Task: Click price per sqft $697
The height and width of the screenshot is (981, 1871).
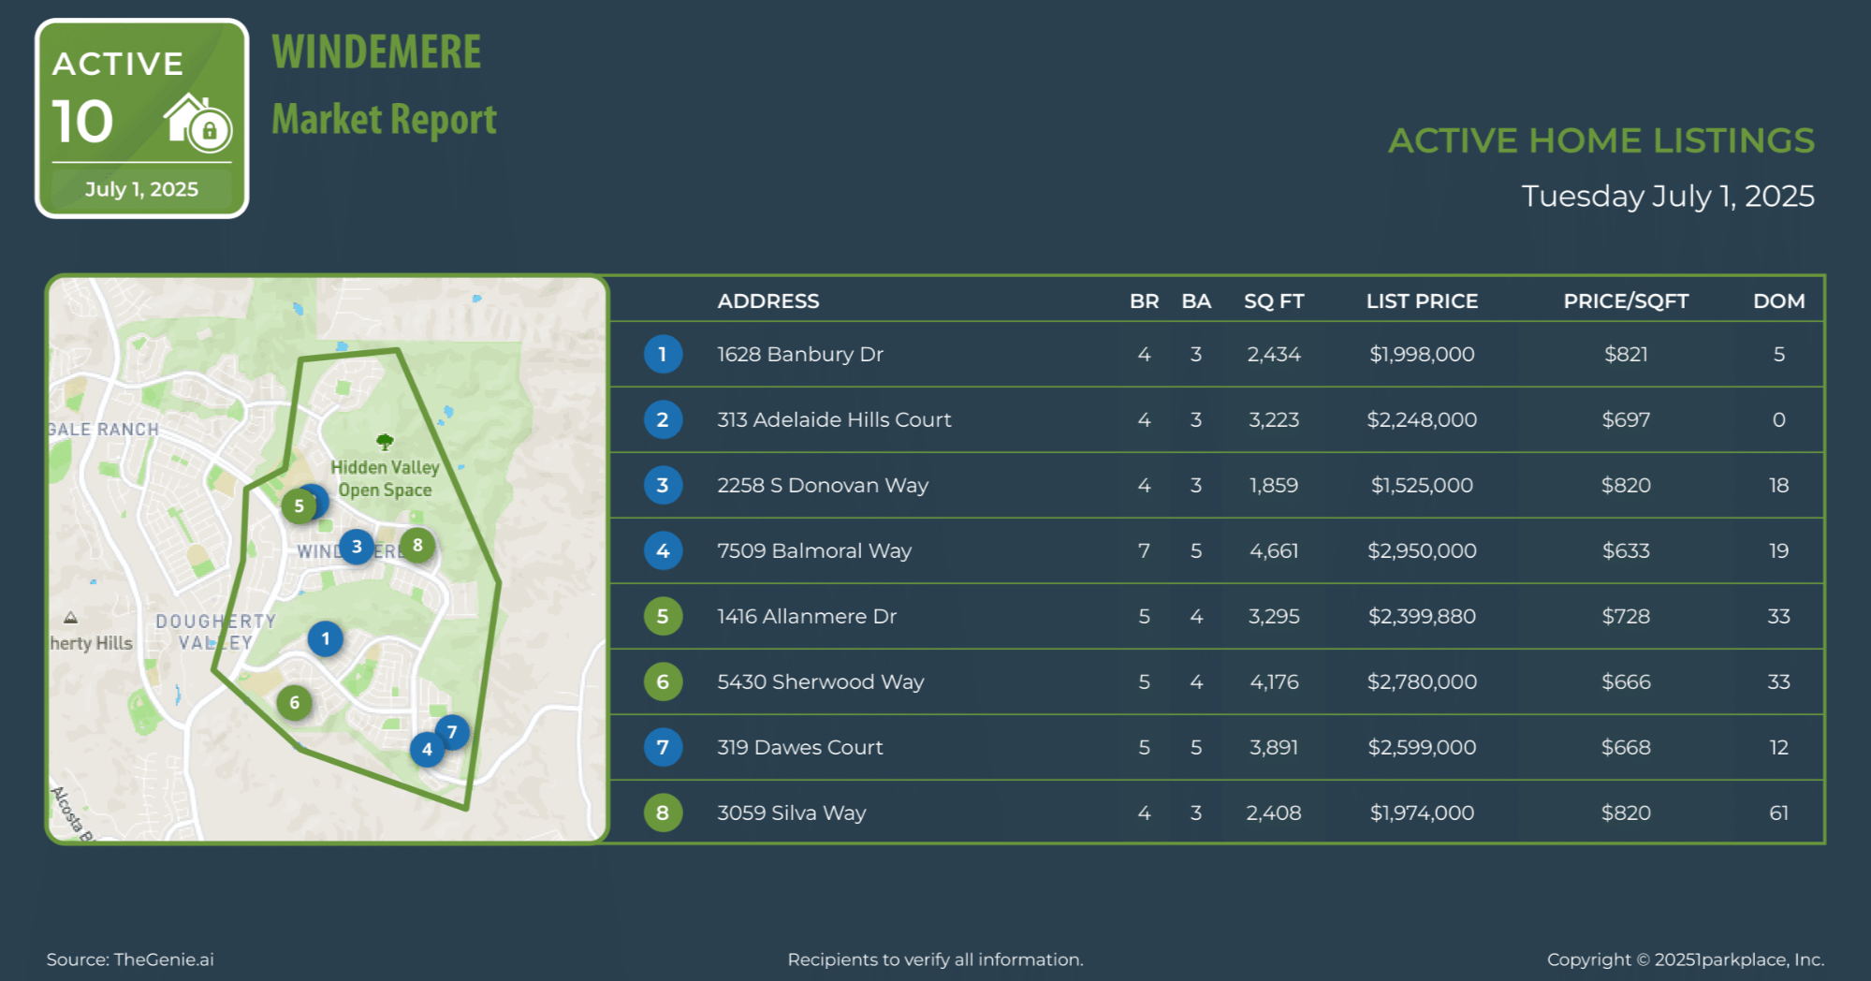Action: [x=1626, y=420]
